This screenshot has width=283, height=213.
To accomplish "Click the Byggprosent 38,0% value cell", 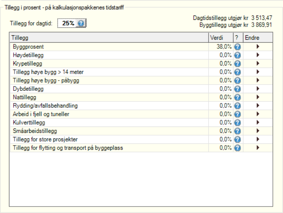I will [221, 47].
